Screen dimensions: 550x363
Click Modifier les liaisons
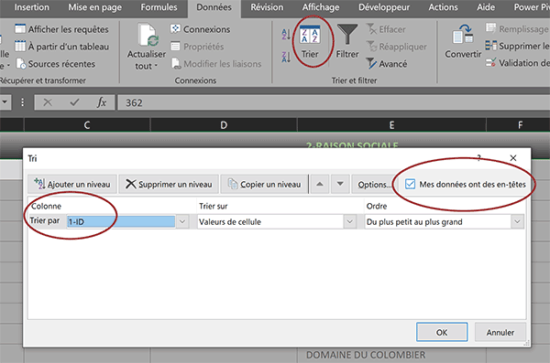click(x=216, y=64)
